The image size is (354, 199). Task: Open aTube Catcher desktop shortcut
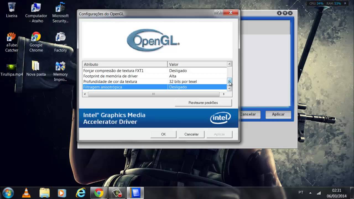point(12,42)
